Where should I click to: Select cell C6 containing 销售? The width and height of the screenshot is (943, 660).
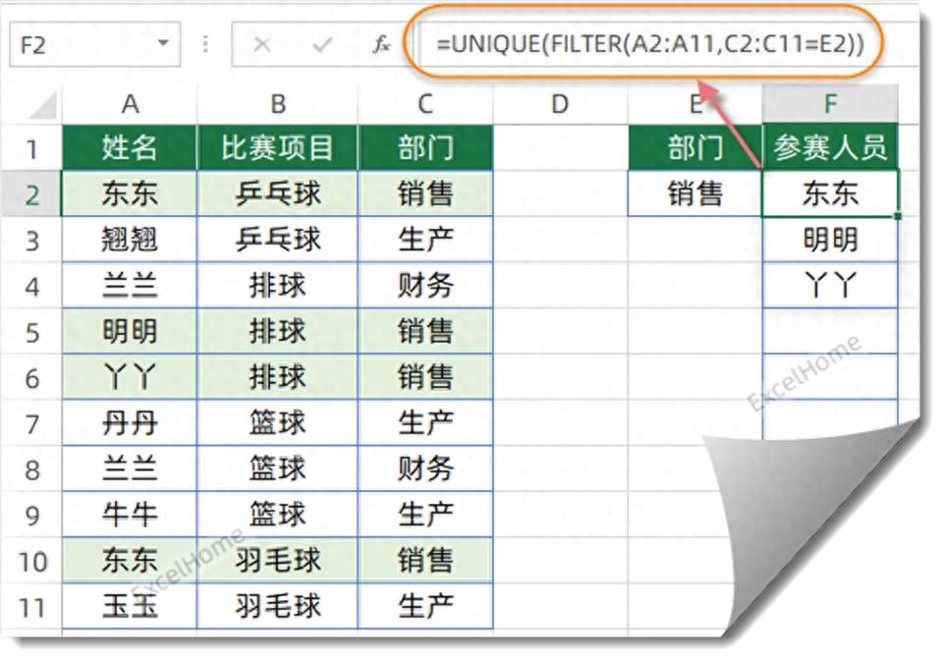pos(425,377)
